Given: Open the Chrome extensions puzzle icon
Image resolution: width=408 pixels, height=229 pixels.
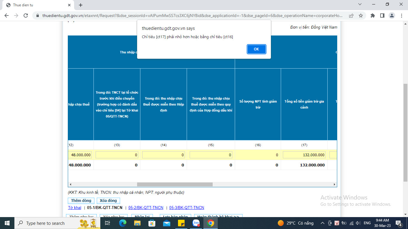Looking at the screenshot, I should click(x=372, y=16).
